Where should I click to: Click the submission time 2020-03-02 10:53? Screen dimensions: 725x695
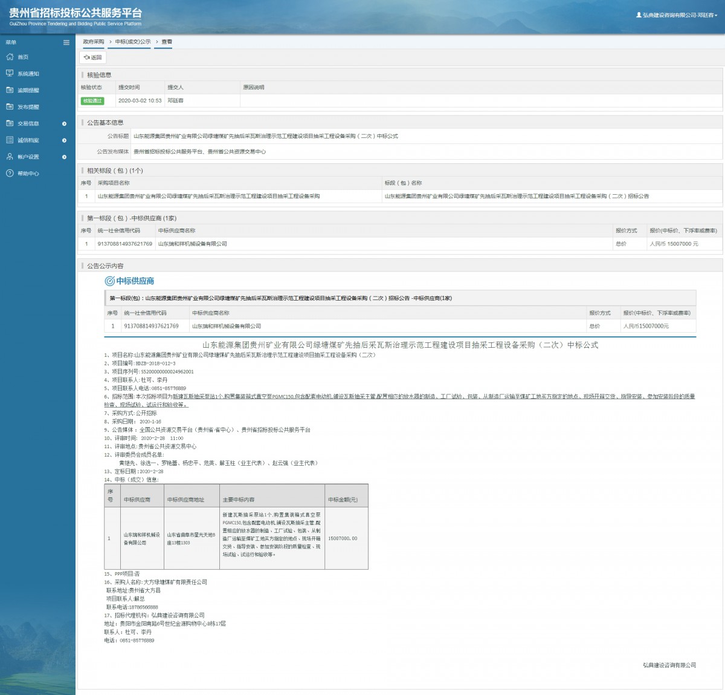tap(140, 100)
